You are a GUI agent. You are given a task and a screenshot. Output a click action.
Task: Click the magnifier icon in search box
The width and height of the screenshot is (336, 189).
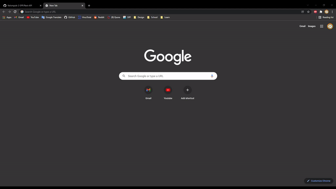[x=123, y=76]
